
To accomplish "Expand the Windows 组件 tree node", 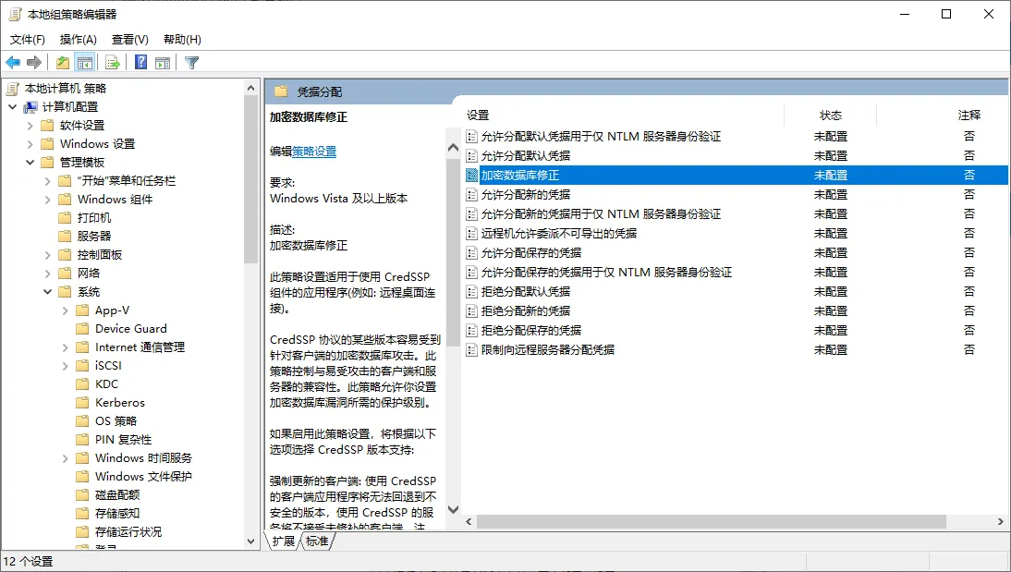I will [48, 200].
